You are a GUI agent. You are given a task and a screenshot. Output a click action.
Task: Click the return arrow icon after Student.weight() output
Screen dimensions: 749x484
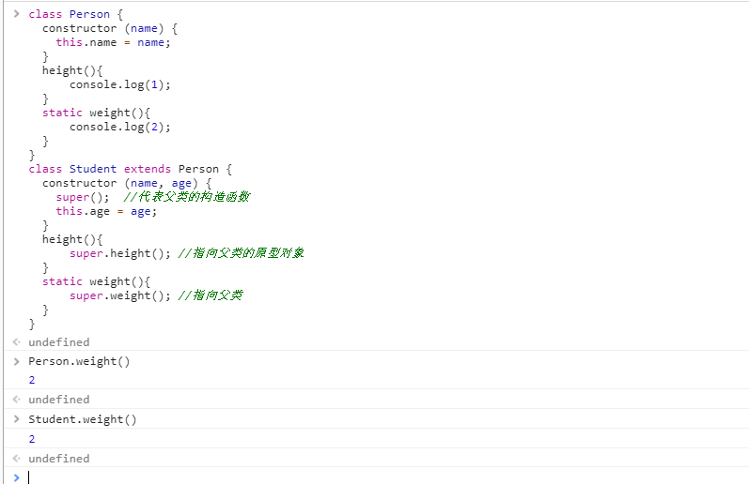click(x=16, y=459)
